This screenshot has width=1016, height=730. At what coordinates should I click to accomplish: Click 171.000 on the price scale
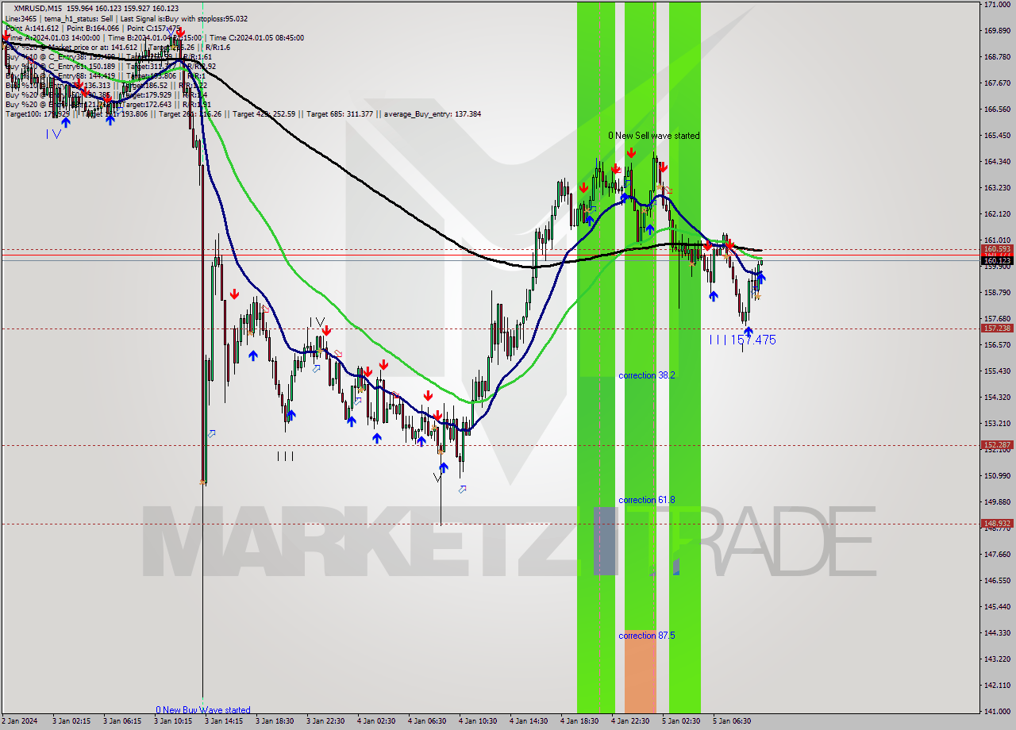(x=997, y=5)
